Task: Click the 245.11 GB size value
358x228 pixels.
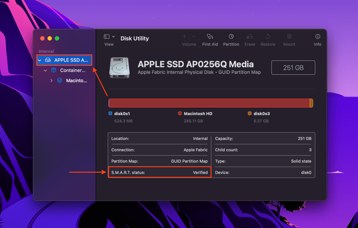Action: 193,121
